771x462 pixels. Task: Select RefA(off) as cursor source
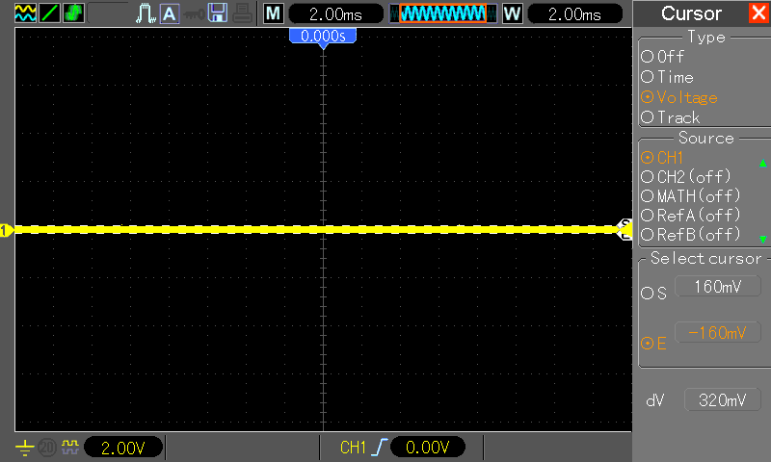point(691,215)
